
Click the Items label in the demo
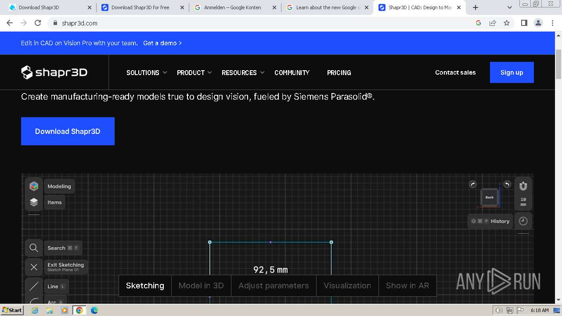point(54,202)
